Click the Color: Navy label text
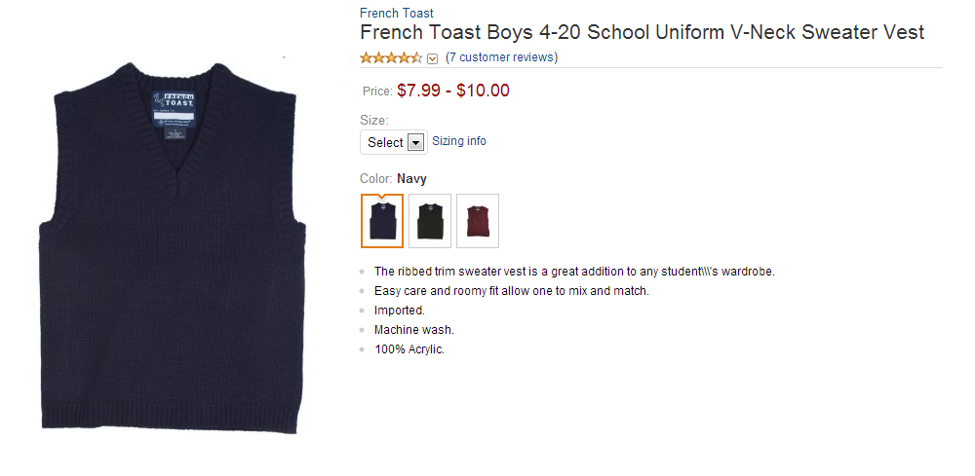Image resolution: width=975 pixels, height=476 pixels. pyautogui.click(x=394, y=179)
